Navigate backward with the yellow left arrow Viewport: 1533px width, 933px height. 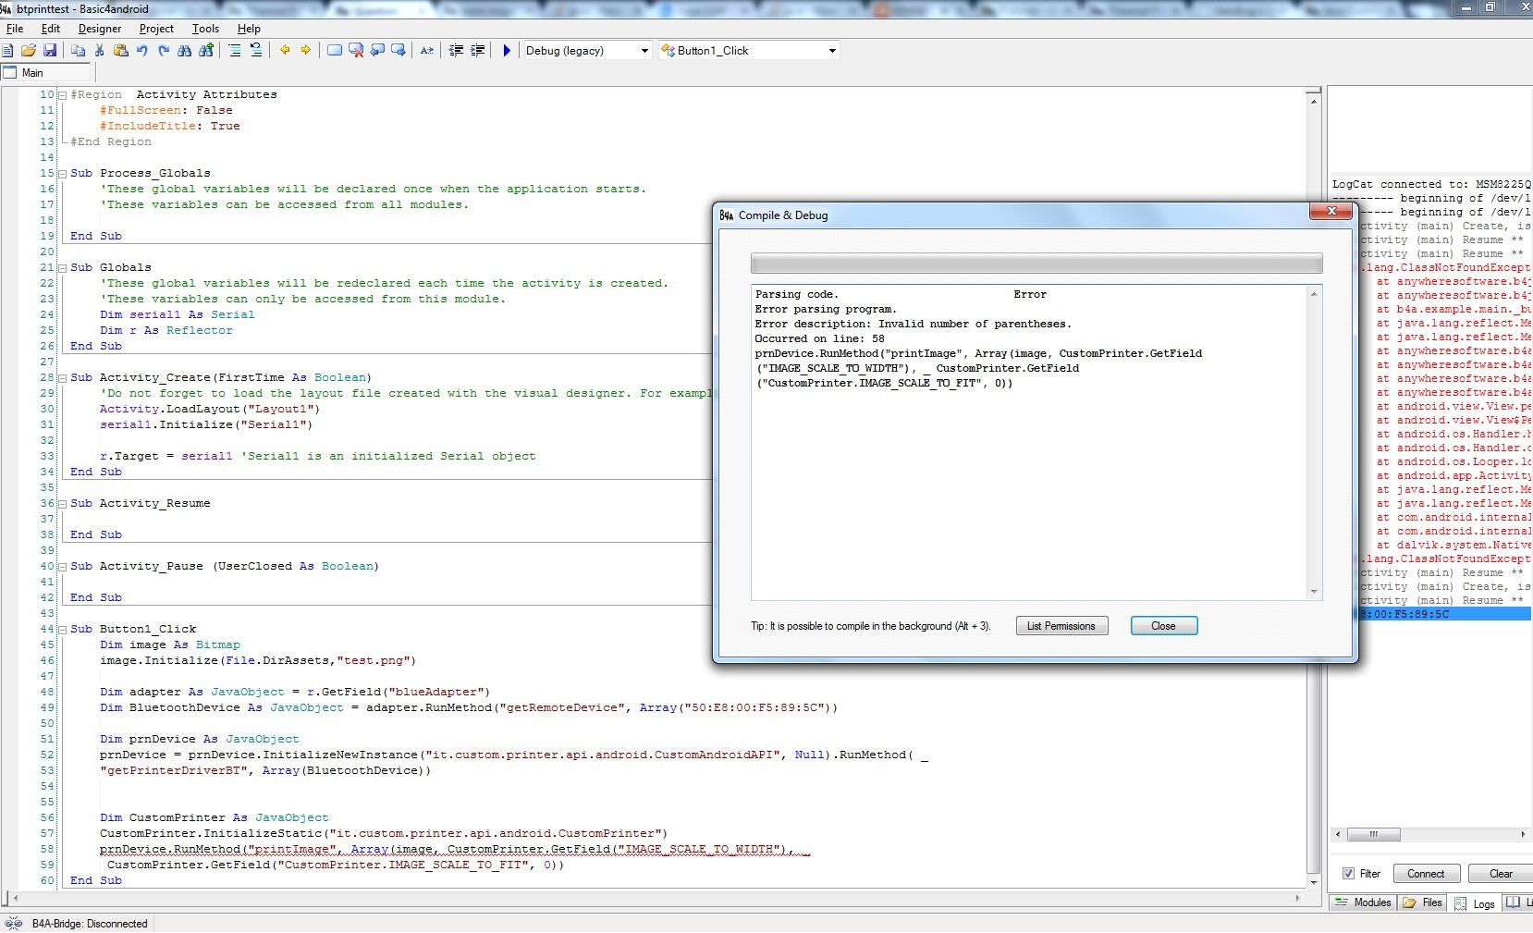285,51
